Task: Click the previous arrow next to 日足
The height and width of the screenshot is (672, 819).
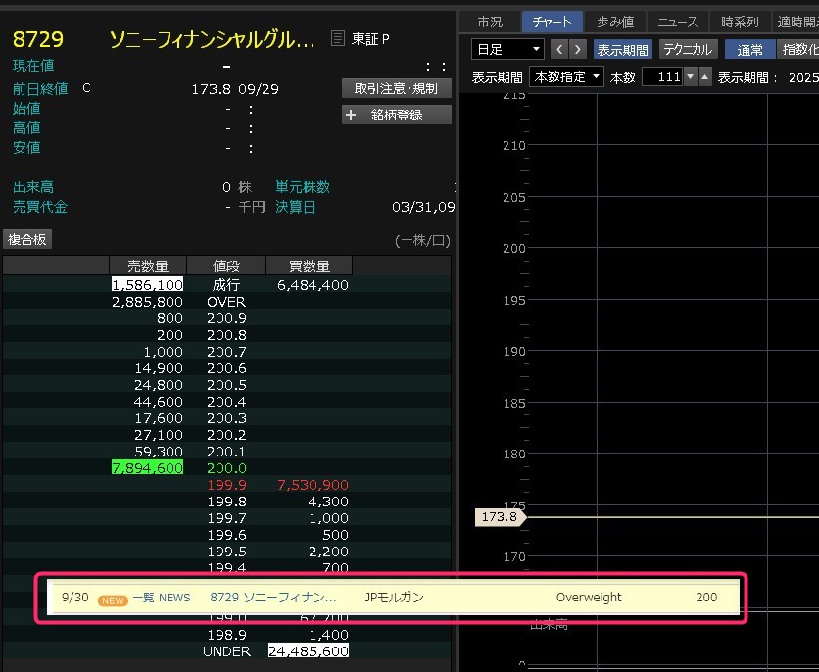Action: coord(559,49)
